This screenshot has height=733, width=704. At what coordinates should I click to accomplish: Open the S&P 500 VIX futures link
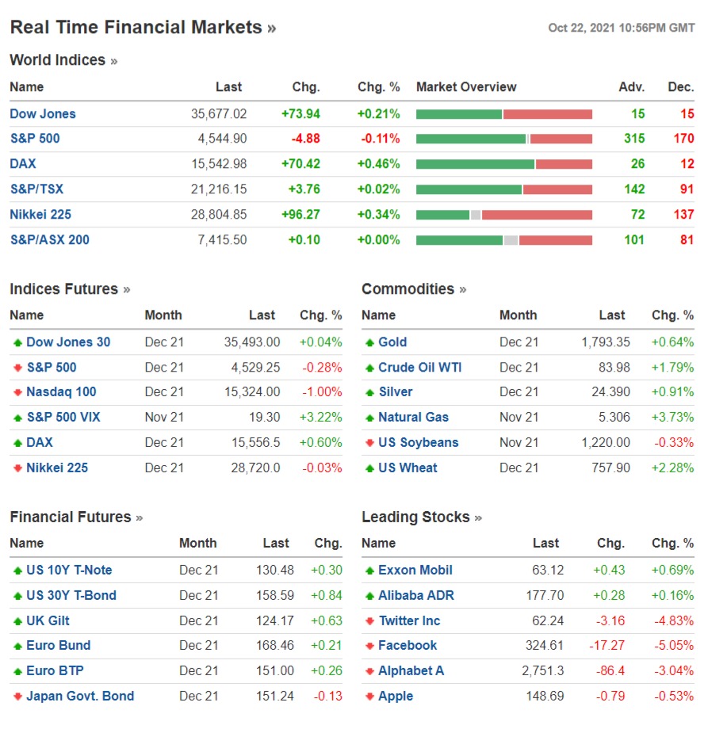tap(63, 417)
